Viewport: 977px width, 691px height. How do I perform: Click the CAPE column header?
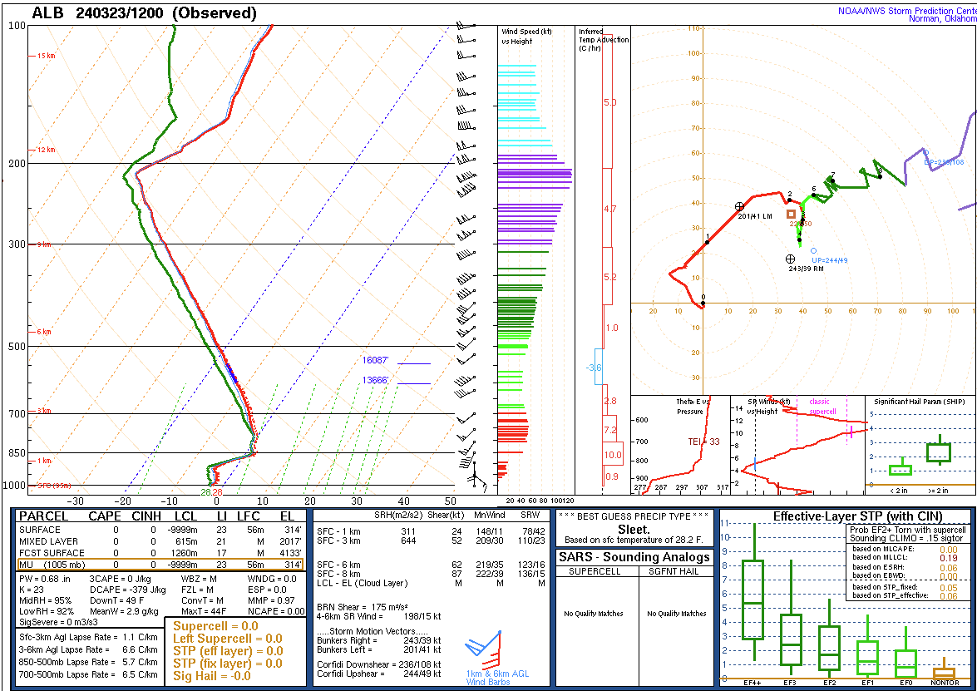click(105, 516)
